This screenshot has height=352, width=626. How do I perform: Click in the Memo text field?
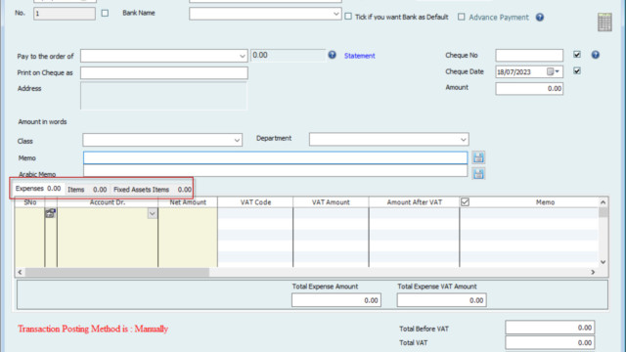tap(276, 157)
